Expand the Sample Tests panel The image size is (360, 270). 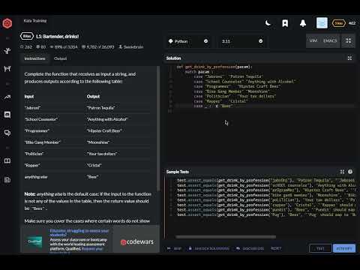point(342,172)
